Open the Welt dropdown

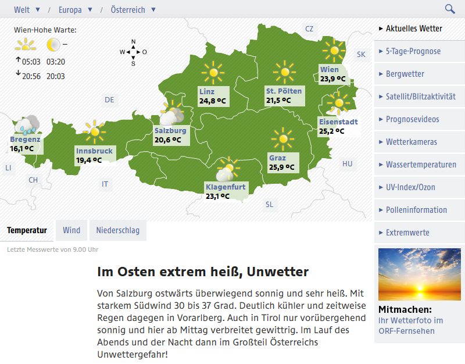[x=27, y=10]
